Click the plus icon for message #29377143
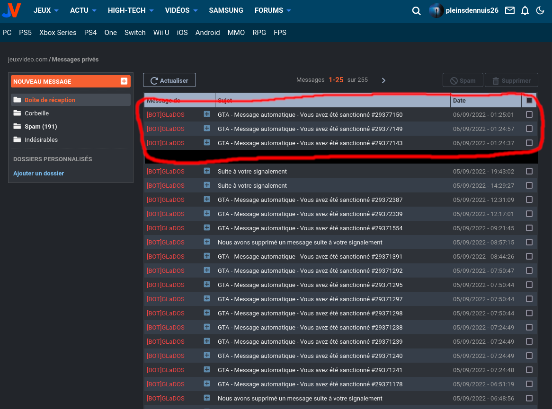This screenshot has height=409, width=552. [207, 142]
